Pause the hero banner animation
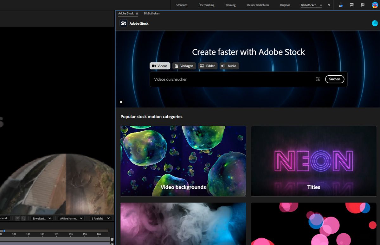This screenshot has height=245, width=380. click(121, 102)
